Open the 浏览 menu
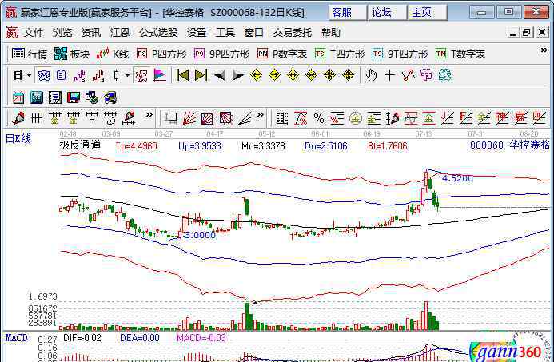Viewport: 554px width, 362px height. click(x=62, y=33)
